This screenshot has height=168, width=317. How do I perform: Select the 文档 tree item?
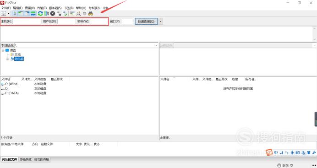tap(17, 54)
